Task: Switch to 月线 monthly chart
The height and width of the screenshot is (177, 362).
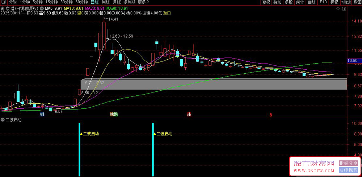Action: 117,2
